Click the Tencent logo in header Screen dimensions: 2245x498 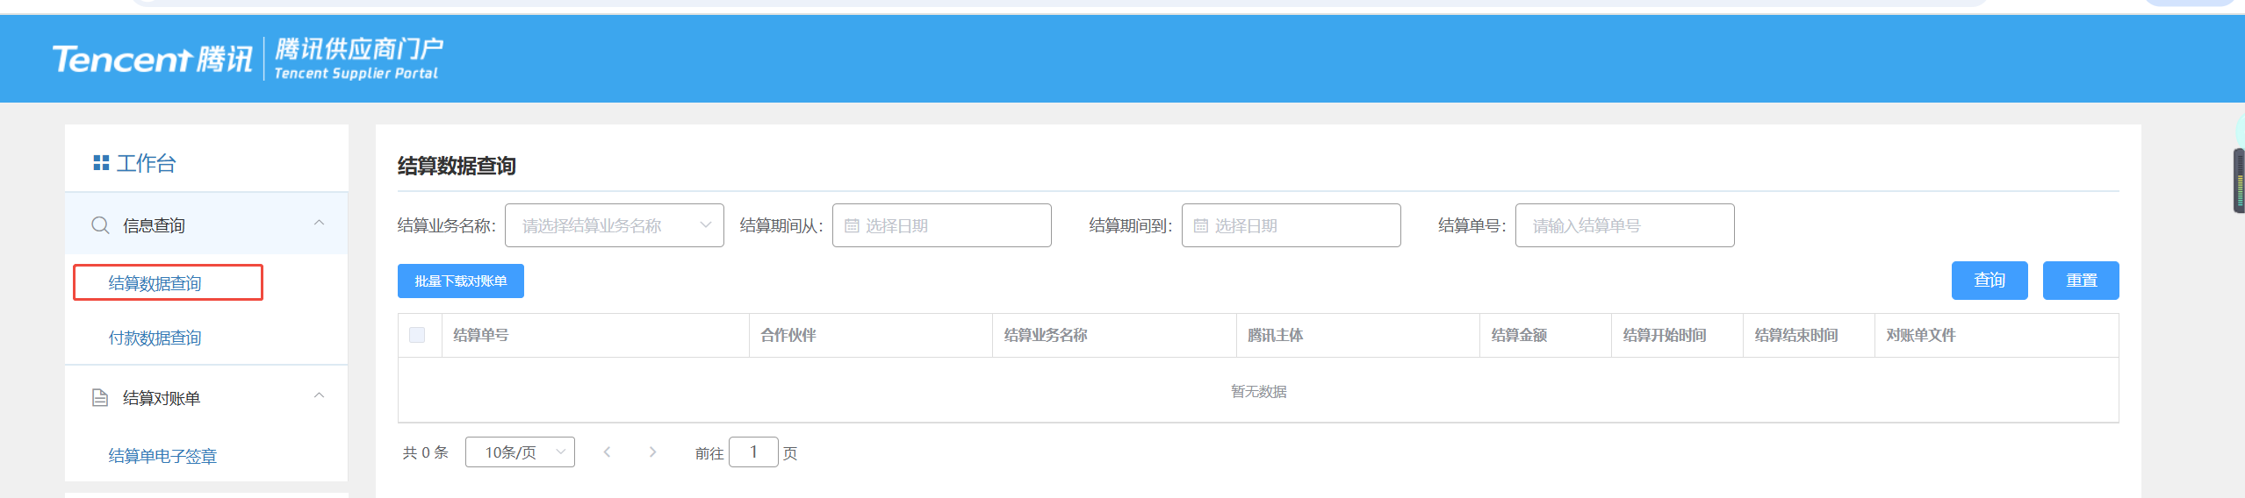coord(152,60)
